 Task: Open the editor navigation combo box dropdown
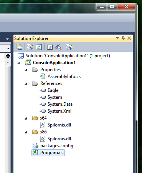[x=8, y=48]
